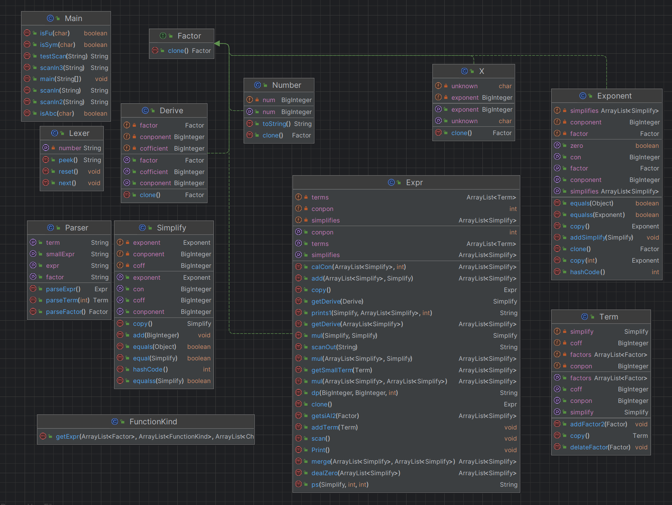Select the Term class title
This screenshot has height=505, width=672.
[x=609, y=317]
